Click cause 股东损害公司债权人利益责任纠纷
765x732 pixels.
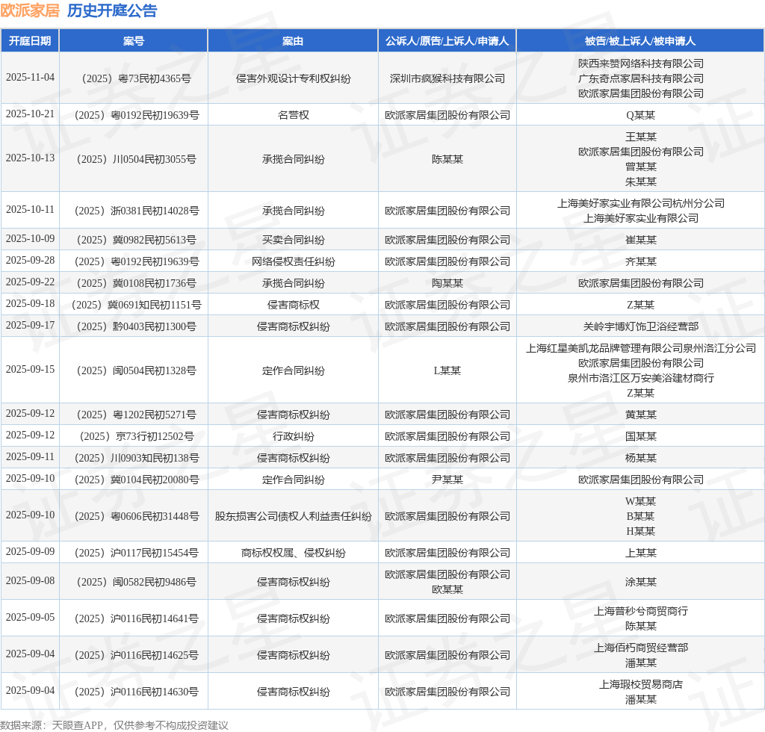[x=293, y=516]
